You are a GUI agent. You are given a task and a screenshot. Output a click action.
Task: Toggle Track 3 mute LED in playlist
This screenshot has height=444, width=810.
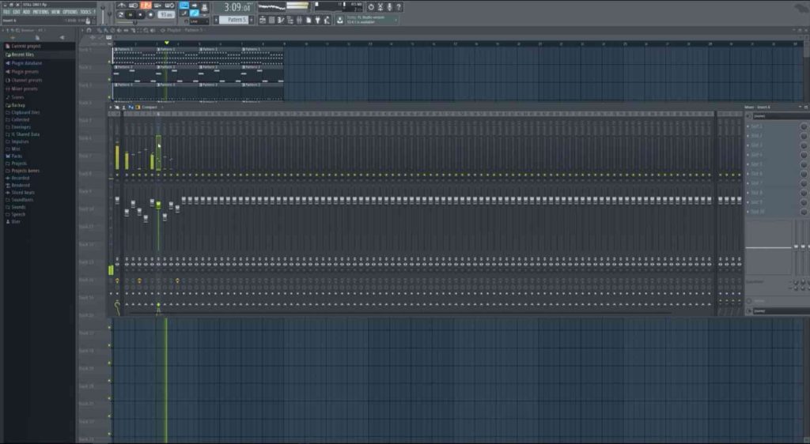109,96
